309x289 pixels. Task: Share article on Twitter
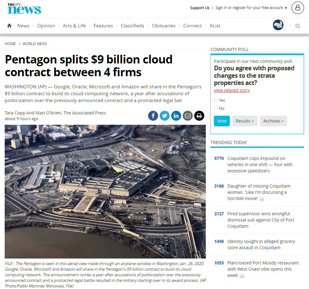click(x=165, y=116)
